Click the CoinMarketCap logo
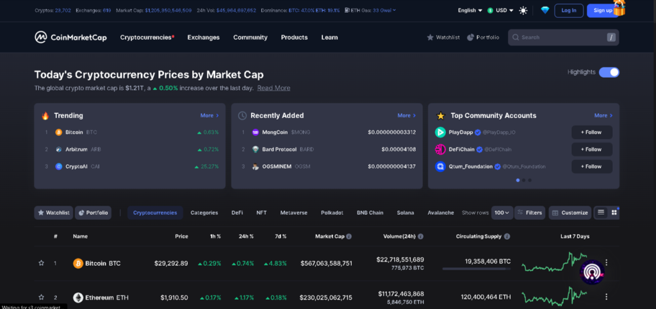The image size is (656, 309). coord(70,37)
